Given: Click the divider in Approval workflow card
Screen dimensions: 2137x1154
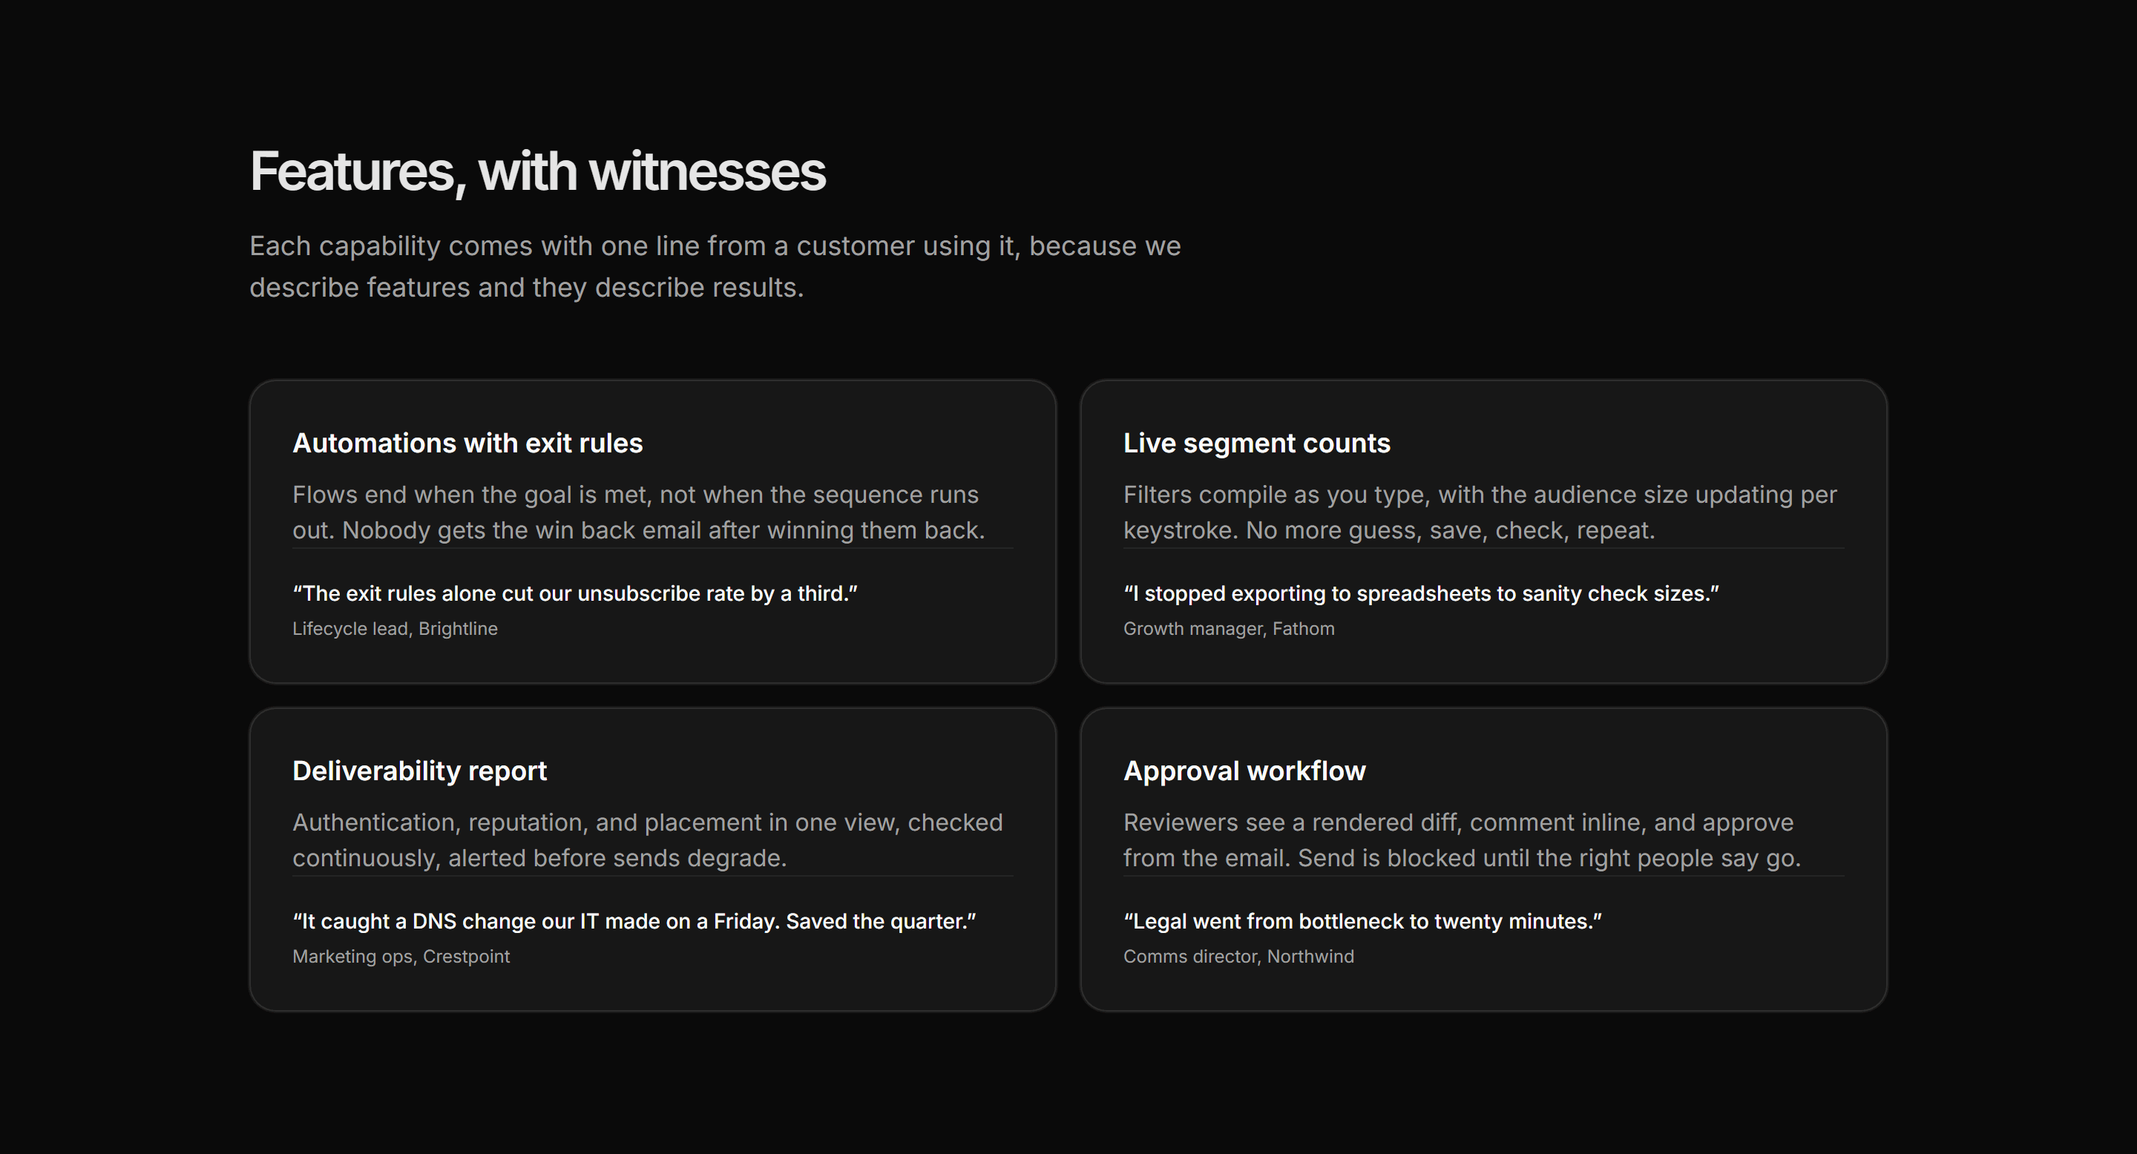Looking at the screenshot, I should (1484, 875).
